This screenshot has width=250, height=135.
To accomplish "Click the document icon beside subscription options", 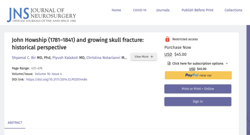I will pos(169,63).
